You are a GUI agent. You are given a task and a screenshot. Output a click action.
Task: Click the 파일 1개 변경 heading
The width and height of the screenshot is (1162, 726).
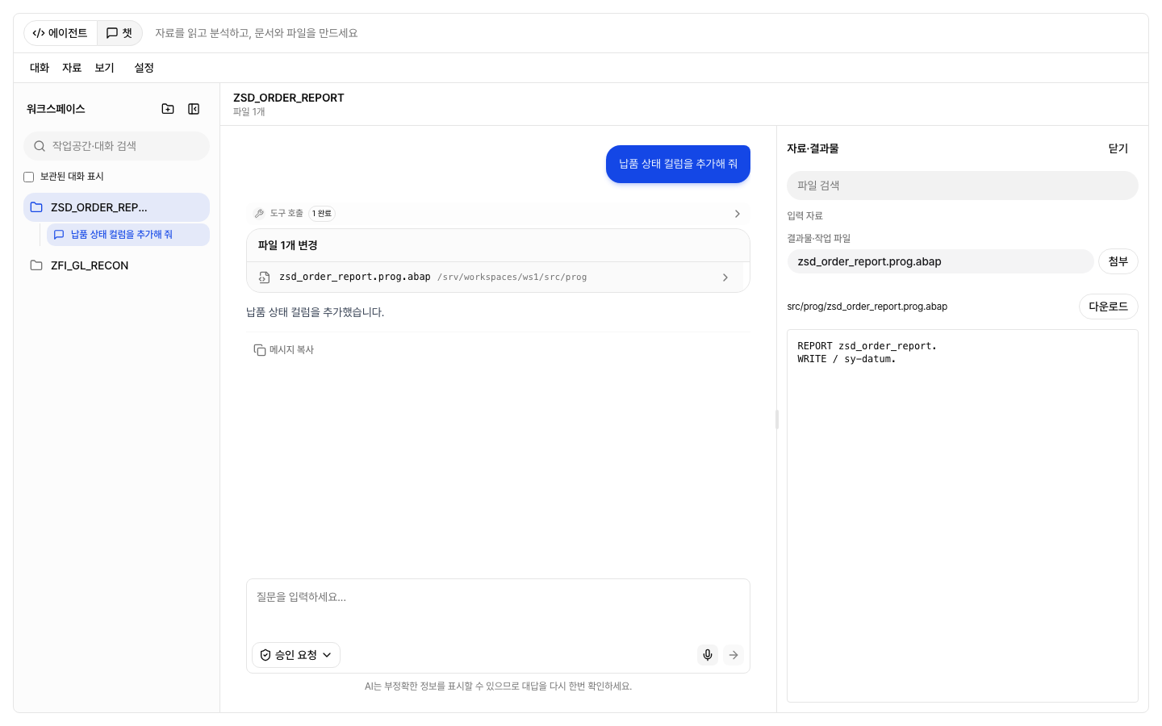click(288, 245)
